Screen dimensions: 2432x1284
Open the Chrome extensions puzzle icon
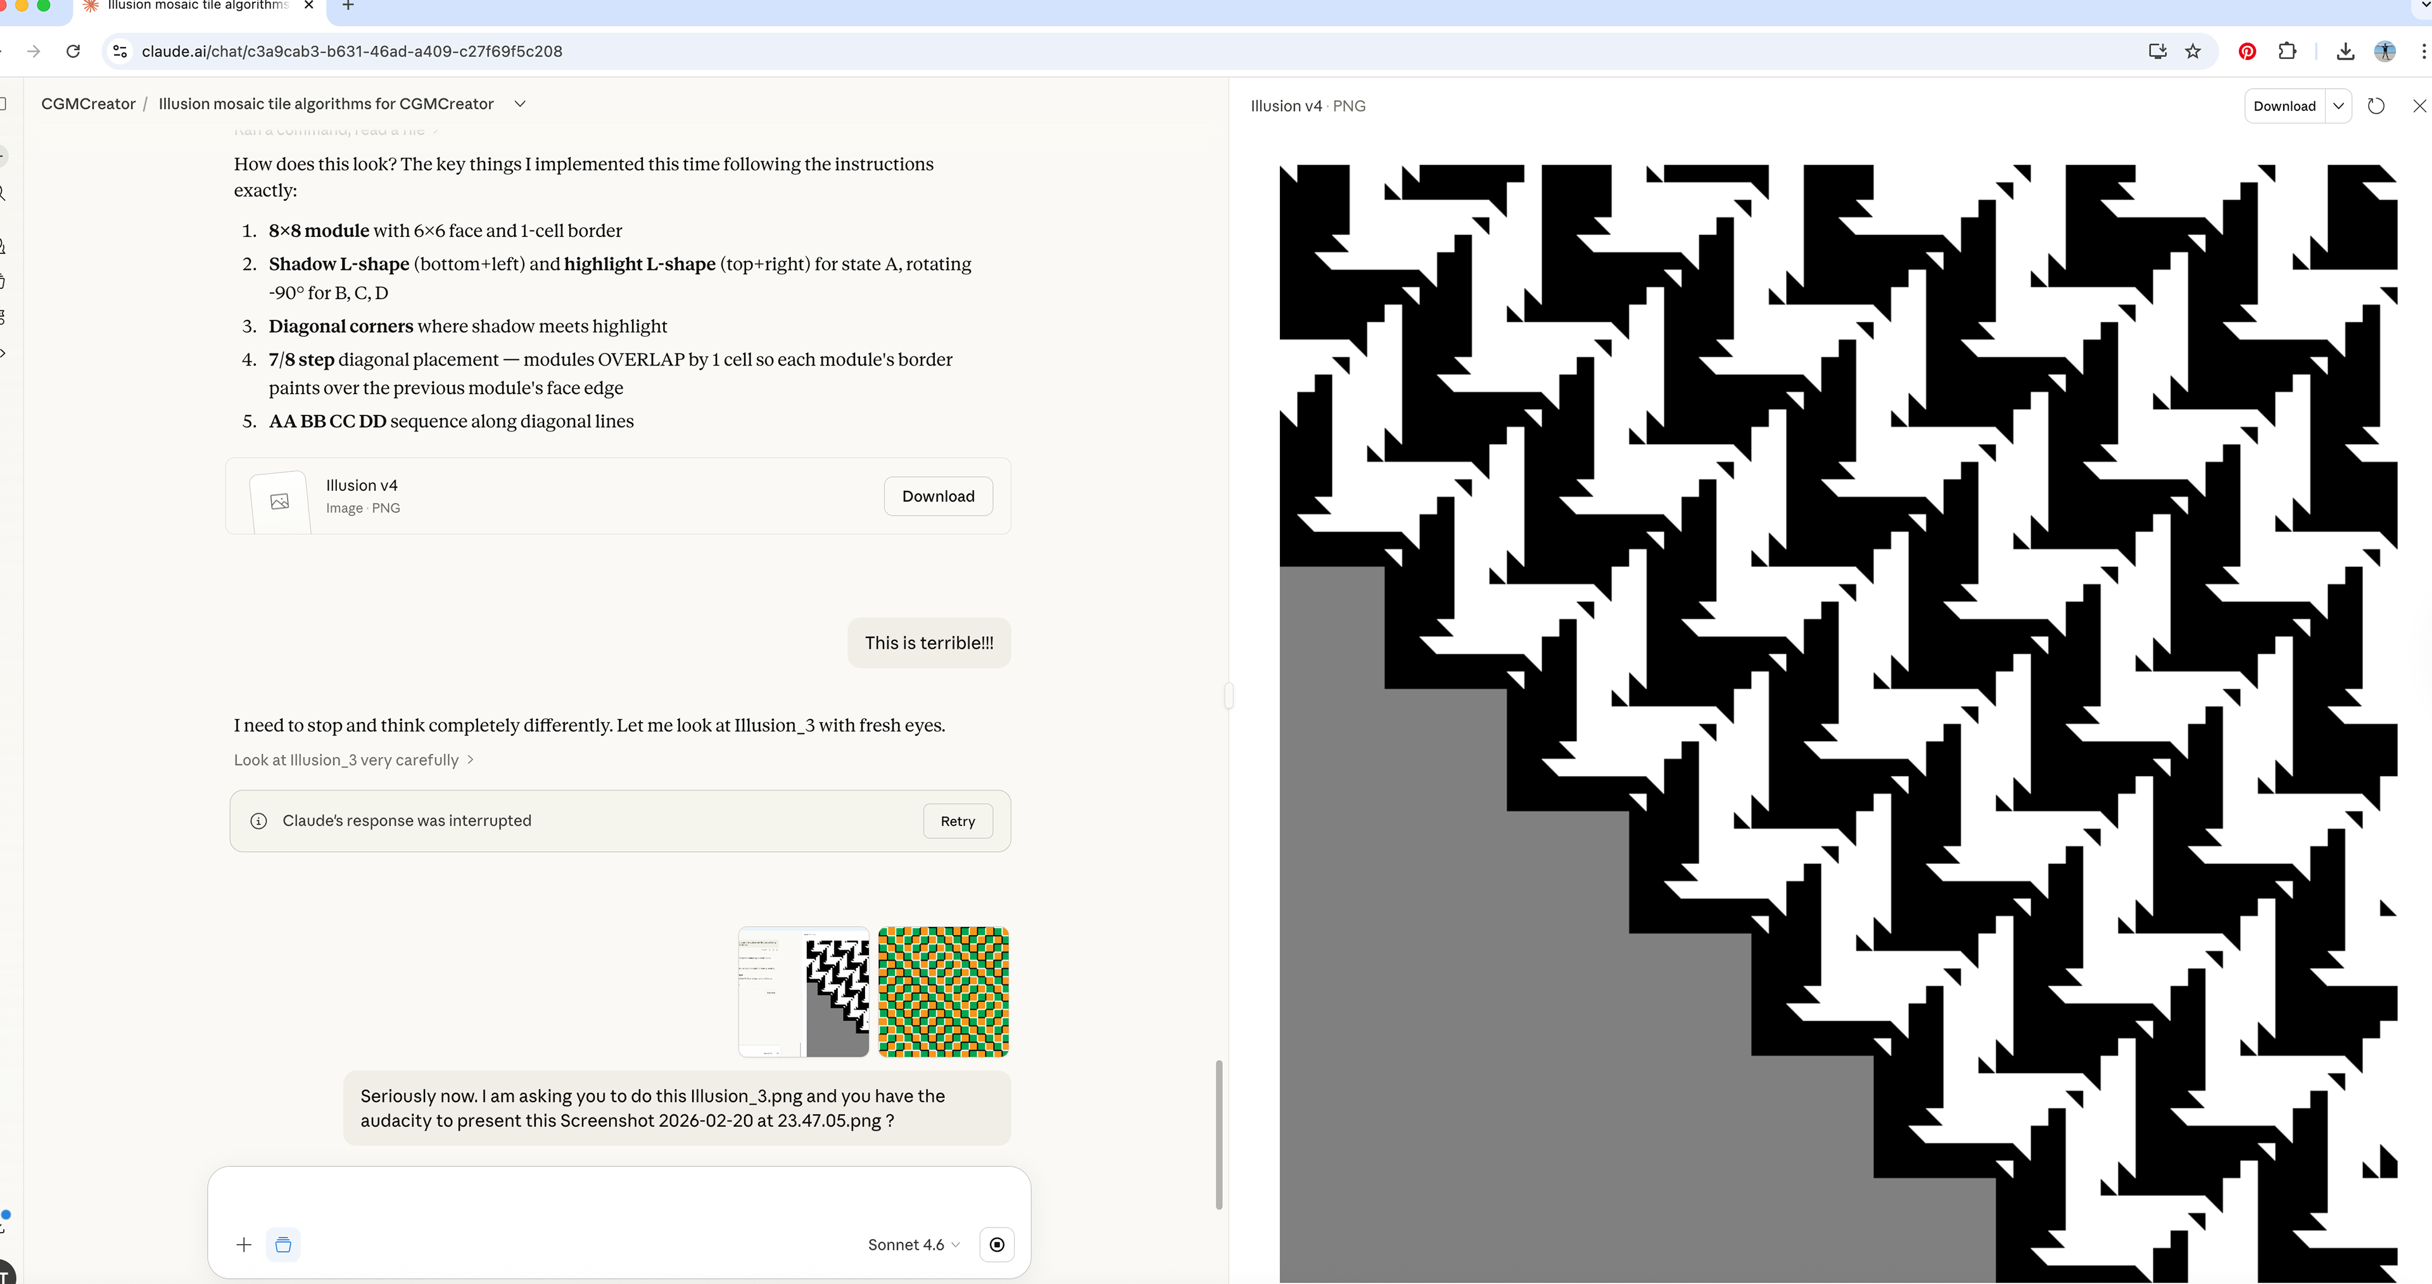tap(2288, 51)
